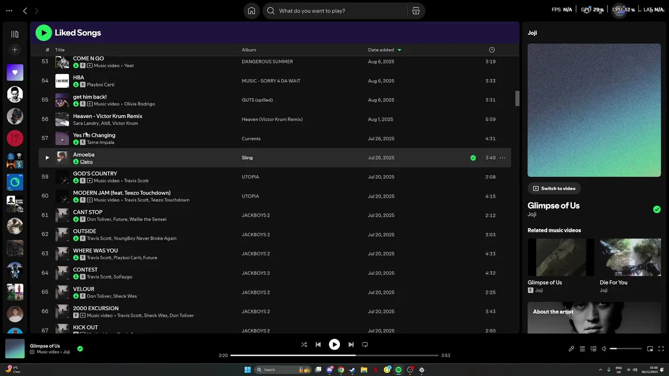Toggle liked check in the now-playing bar
669x376 pixels.
click(x=80, y=349)
